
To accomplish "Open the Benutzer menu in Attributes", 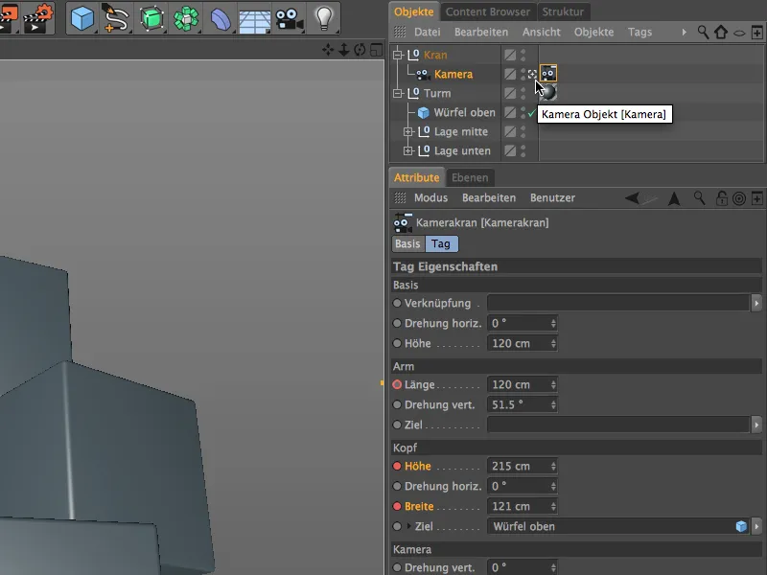I will [552, 198].
